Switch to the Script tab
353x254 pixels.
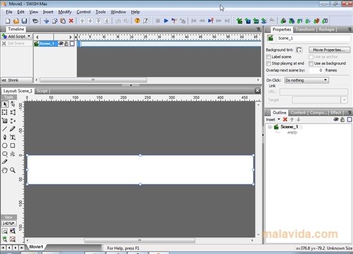(x=42, y=91)
